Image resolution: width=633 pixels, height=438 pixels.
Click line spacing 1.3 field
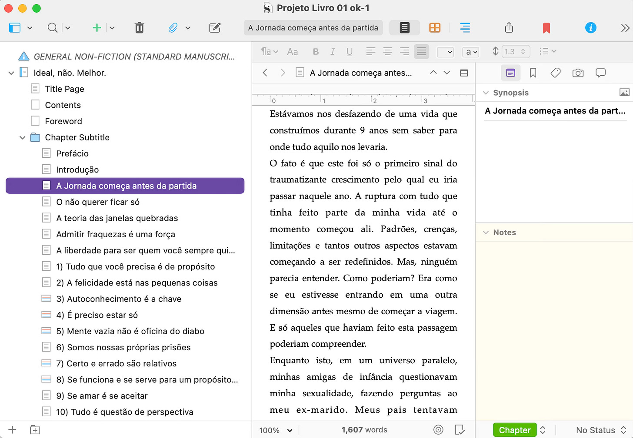(x=516, y=52)
